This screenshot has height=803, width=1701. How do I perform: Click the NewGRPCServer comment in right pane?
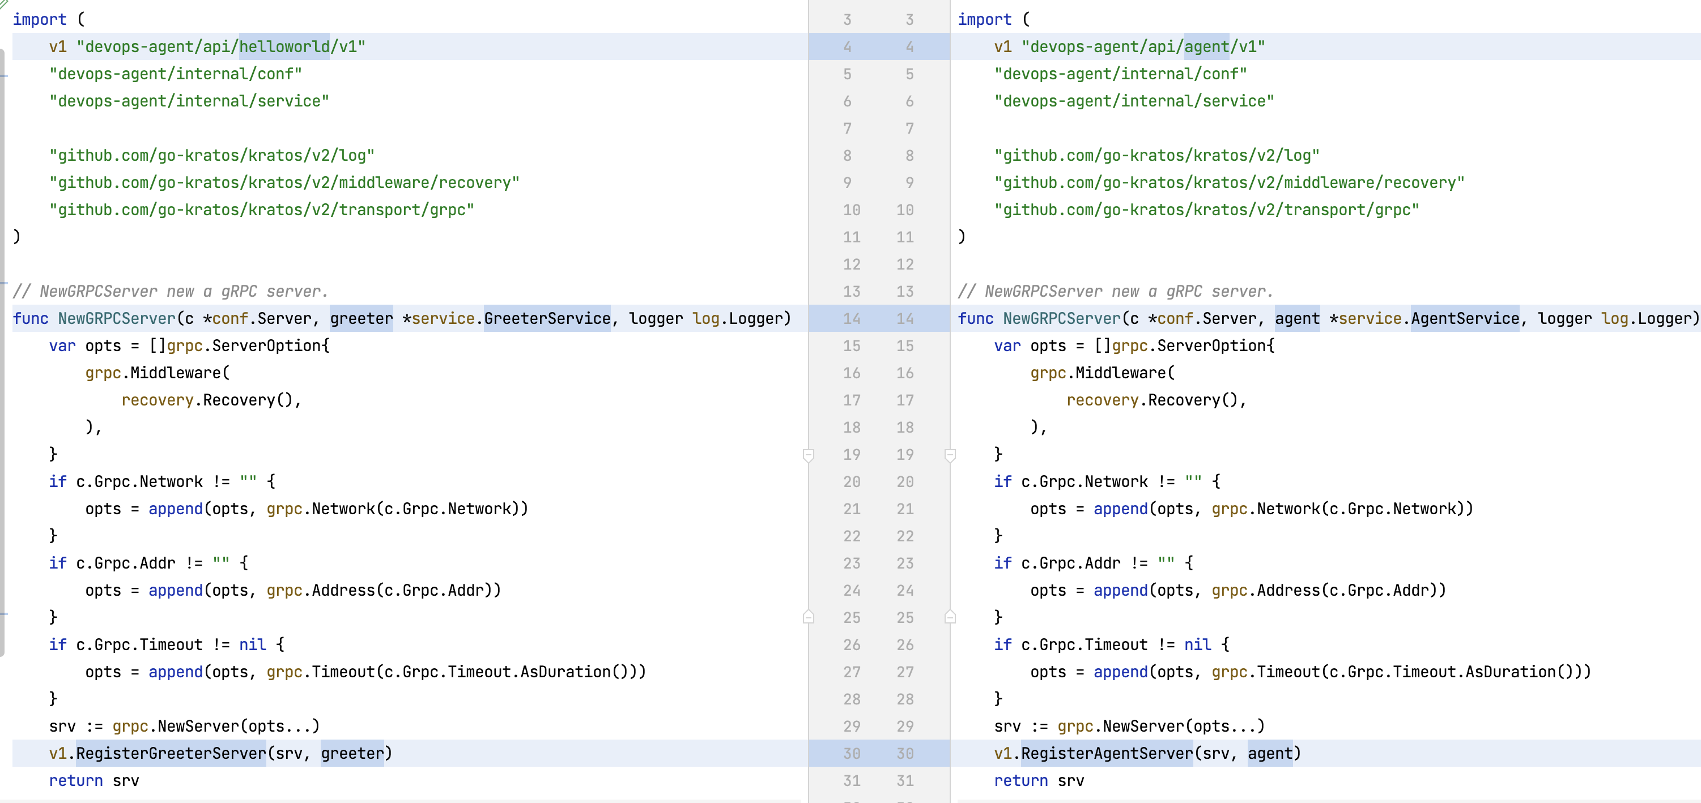point(1115,292)
